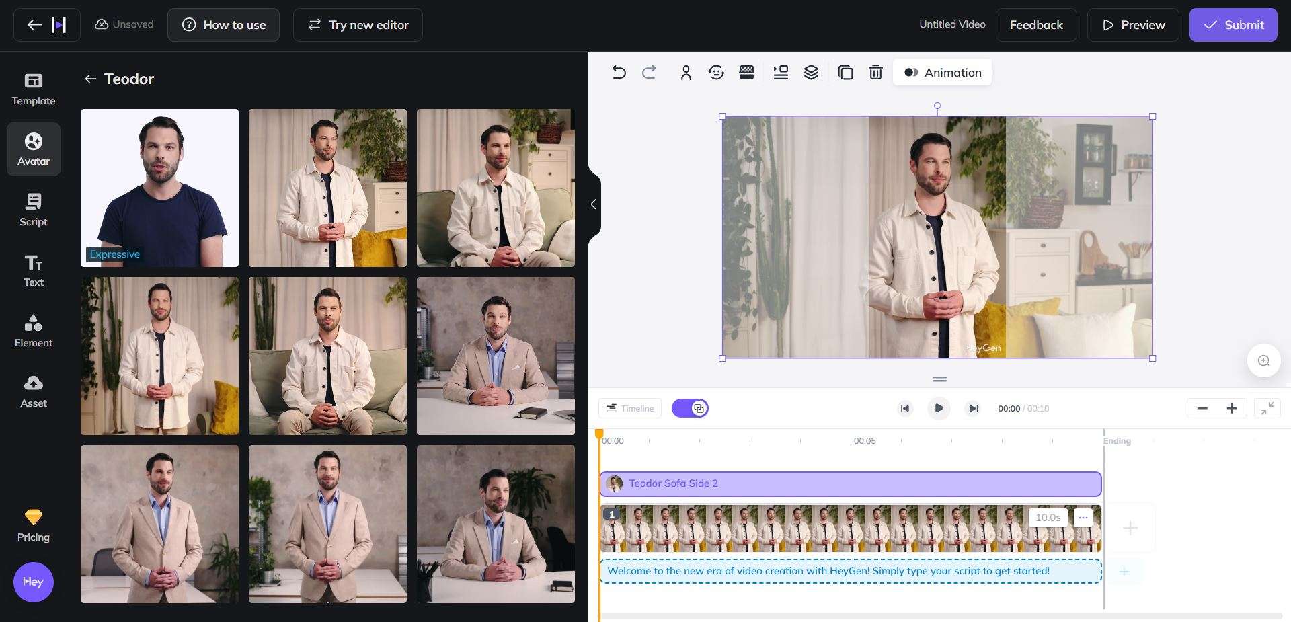
Task: Redo the last action
Action: click(x=649, y=72)
